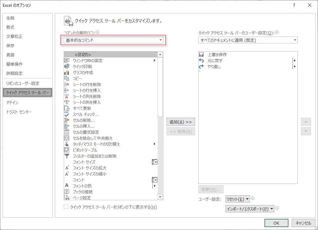Screen dimensions: 318x230
Task: Select フォント サイズ combo entry
Action: click(110, 162)
